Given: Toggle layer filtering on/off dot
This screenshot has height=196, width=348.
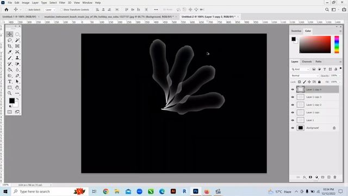Looking at the screenshot, I should [x=341, y=69].
